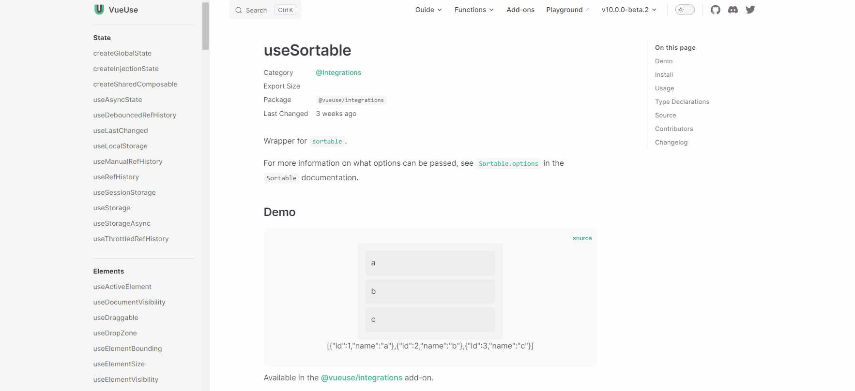Viewport: 855px width, 391px height.
Task: Click the sidebar scrollbar thumb
Action: 205,26
